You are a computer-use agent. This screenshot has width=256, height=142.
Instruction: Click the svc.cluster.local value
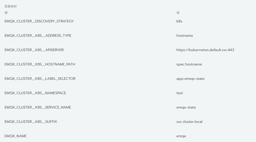tap(189, 122)
